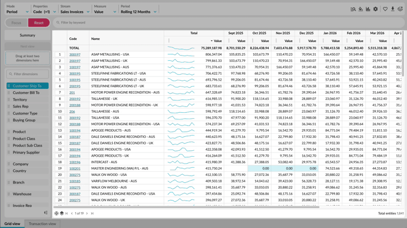Go to the first page of results

click(67, 213)
